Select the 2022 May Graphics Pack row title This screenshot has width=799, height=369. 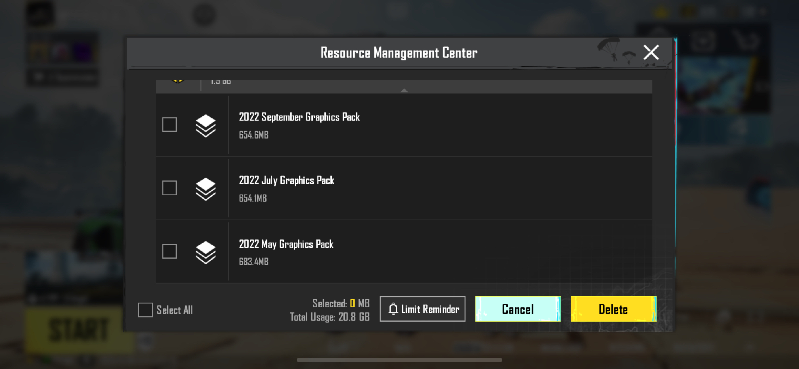(286, 244)
